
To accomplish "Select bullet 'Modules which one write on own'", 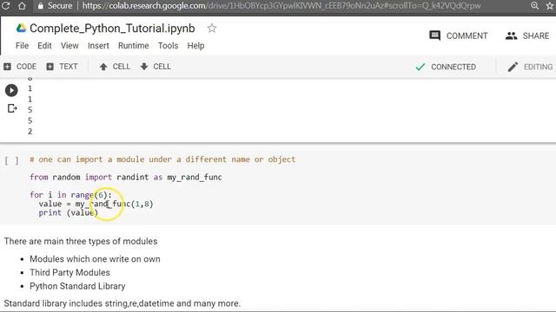I will coord(95,259).
